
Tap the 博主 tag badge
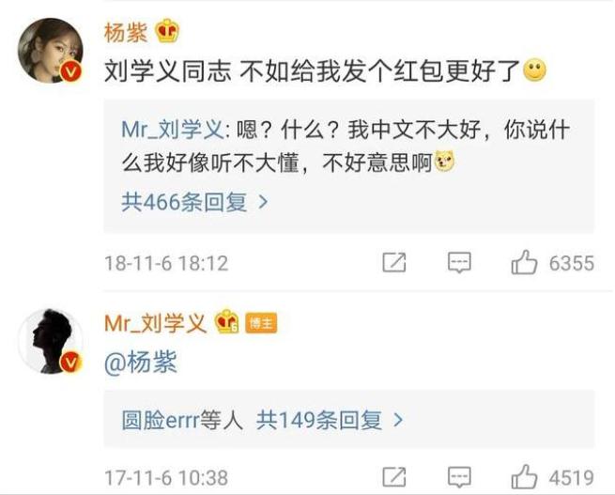pos(261,323)
